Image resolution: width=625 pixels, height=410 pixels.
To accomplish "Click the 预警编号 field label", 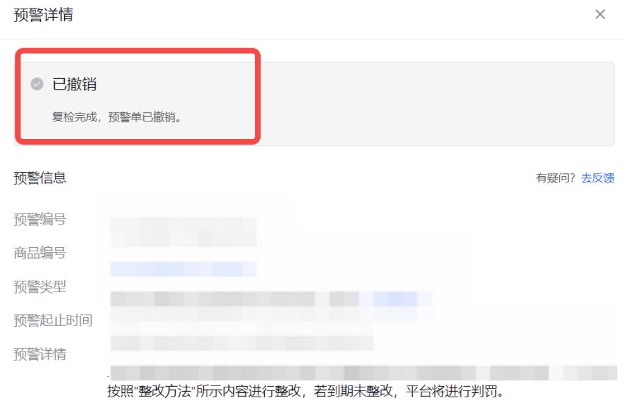I will pyautogui.click(x=40, y=219).
